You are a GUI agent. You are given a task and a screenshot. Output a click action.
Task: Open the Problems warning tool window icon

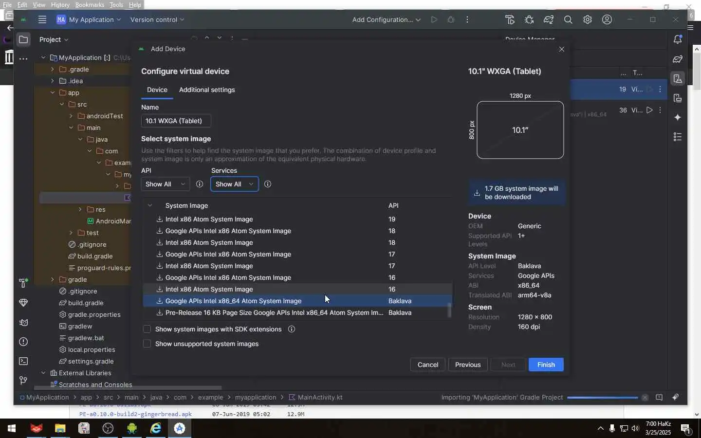23,342
